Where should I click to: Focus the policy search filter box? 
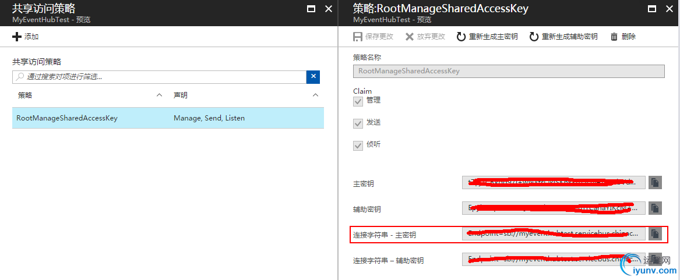(159, 77)
